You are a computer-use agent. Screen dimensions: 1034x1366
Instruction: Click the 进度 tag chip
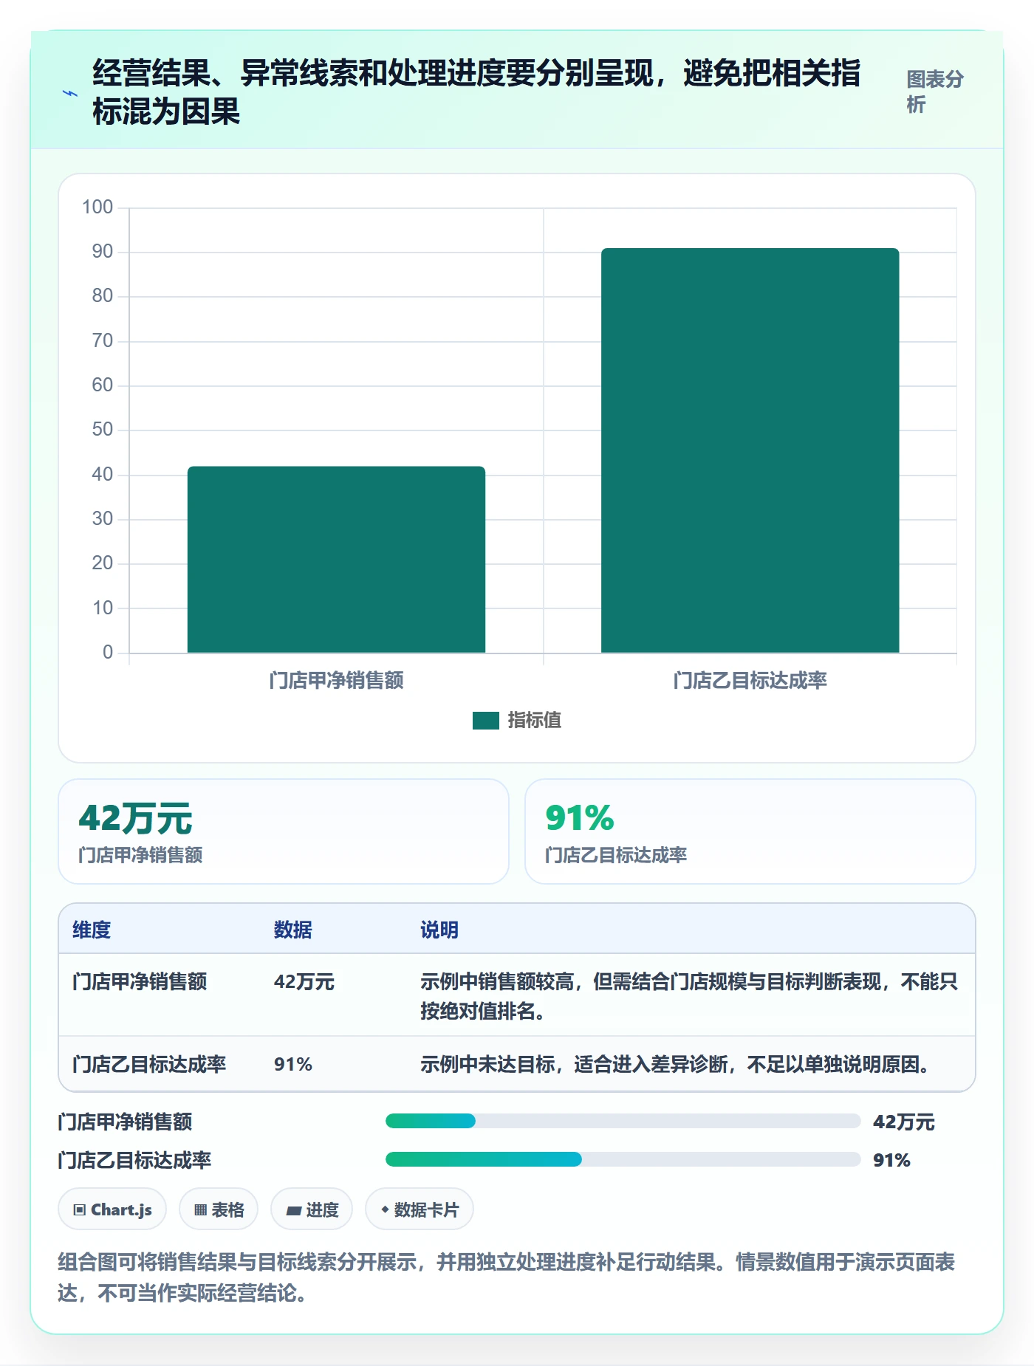click(312, 1209)
